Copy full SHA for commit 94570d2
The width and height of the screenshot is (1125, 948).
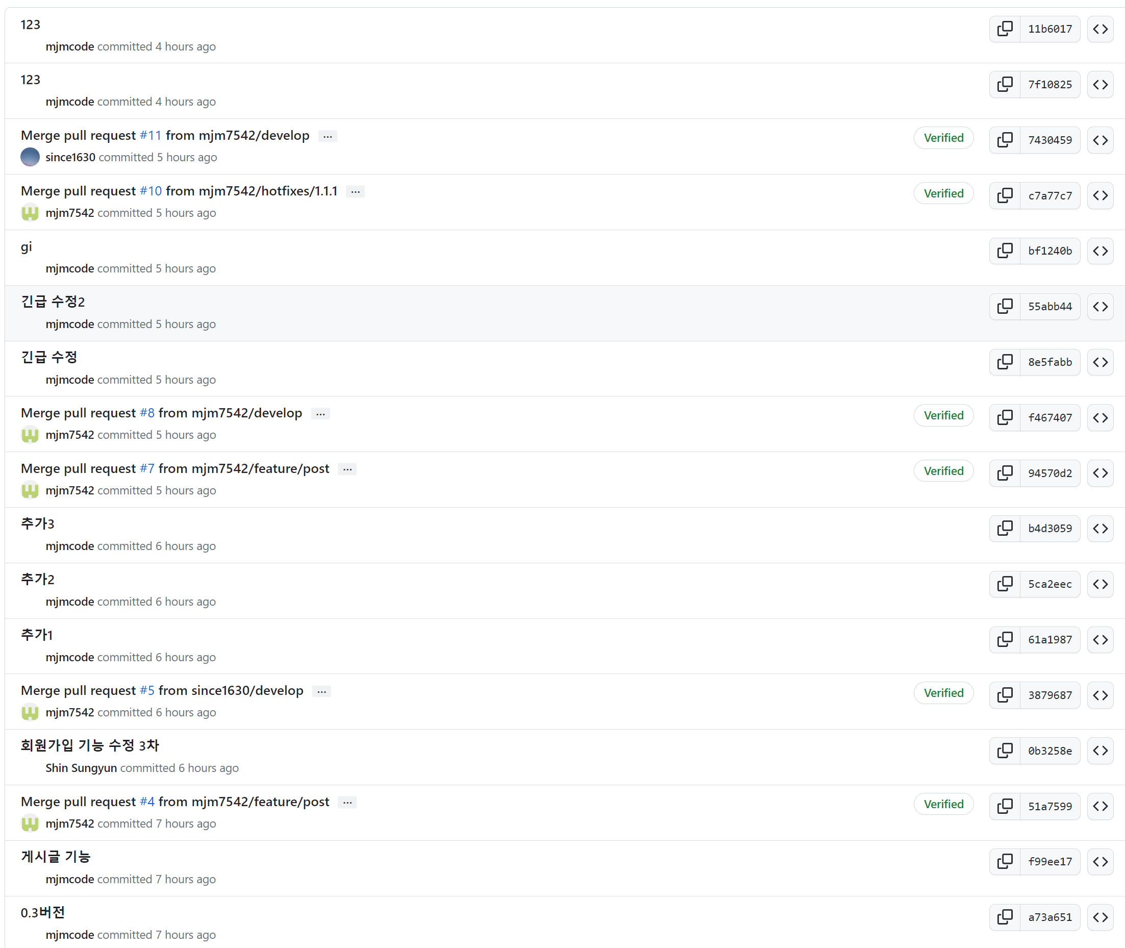(1005, 473)
